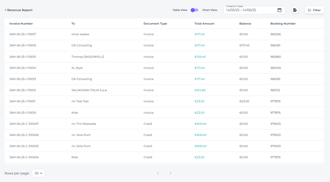Go back via Revenue Report link
The image size is (330, 182).
click(19, 10)
